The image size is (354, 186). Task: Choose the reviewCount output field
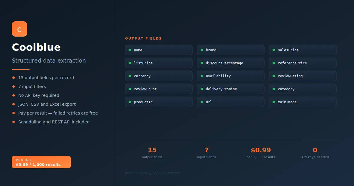[159, 89]
